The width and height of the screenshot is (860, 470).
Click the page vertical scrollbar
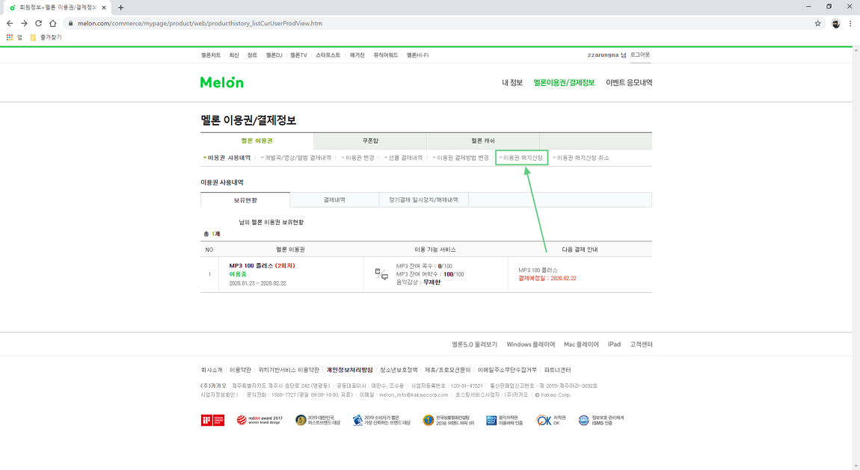coord(856,258)
